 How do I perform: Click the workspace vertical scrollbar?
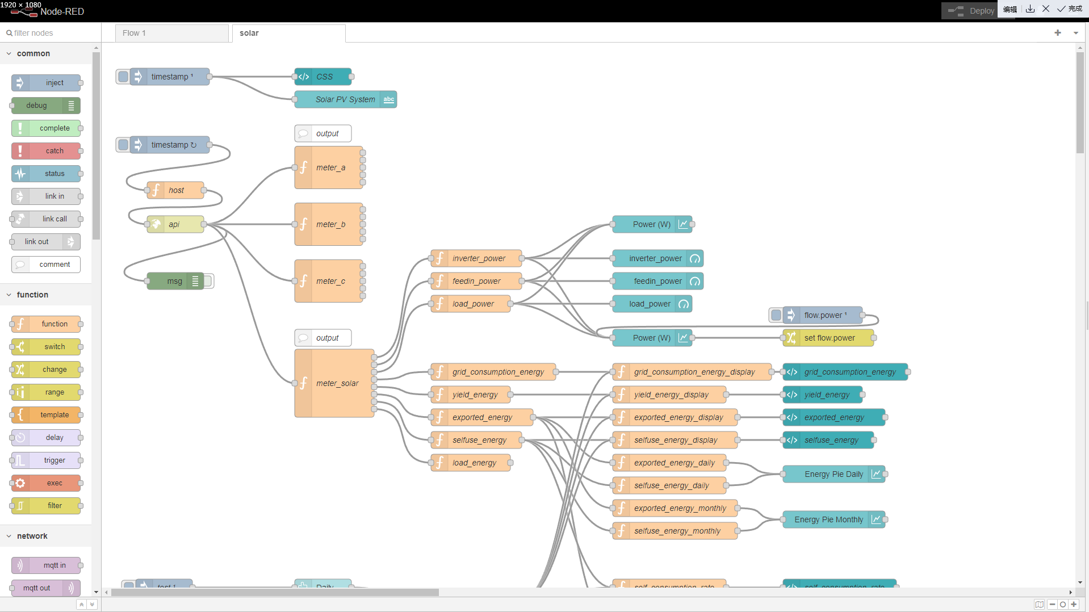1080,102
